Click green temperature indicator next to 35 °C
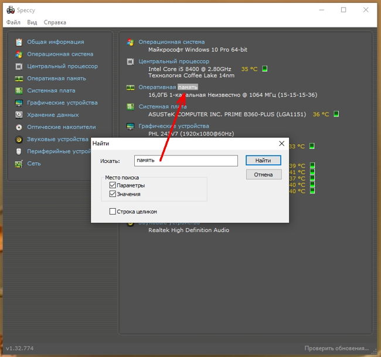 coord(265,69)
